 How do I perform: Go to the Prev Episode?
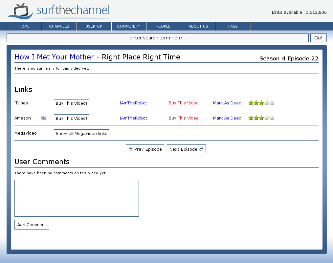pos(145,149)
